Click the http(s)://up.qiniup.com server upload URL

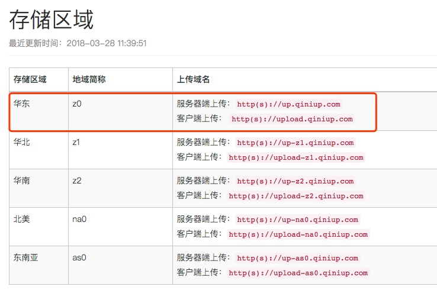click(x=288, y=104)
